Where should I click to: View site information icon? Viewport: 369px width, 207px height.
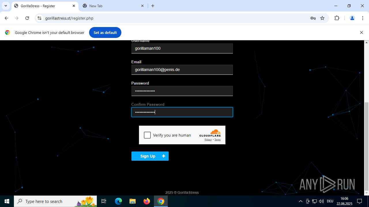click(x=39, y=18)
